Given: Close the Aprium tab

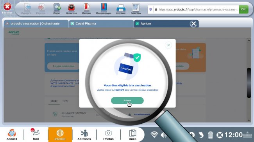Looking at the screenshot, I should click(x=193, y=24).
